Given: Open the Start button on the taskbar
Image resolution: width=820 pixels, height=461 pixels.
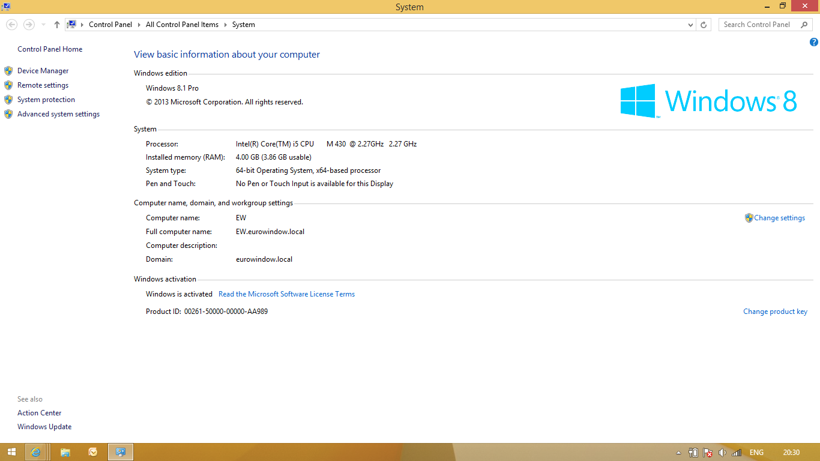Looking at the screenshot, I should (11, 452).
